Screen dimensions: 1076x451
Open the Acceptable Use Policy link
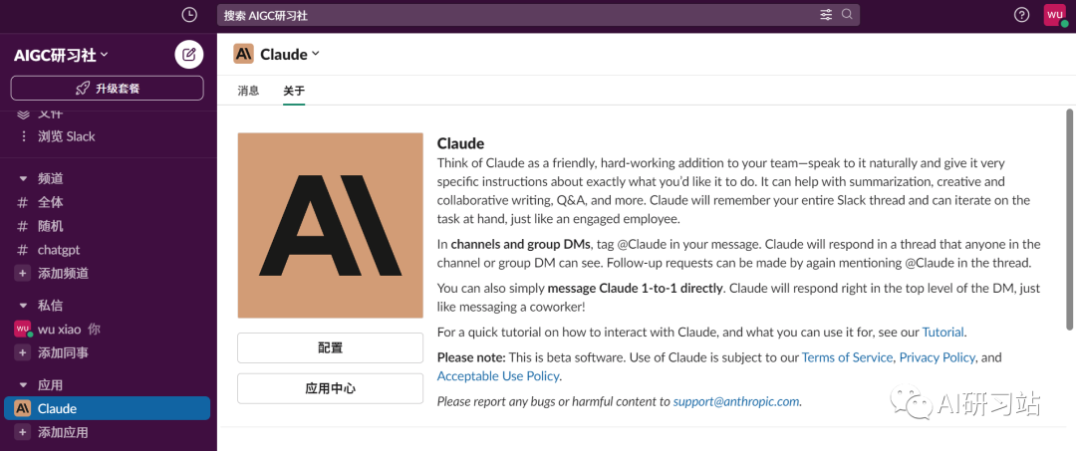click(x=498, y=375)
